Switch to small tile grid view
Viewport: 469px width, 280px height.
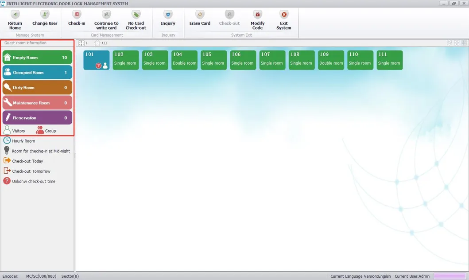coord(464,43)
